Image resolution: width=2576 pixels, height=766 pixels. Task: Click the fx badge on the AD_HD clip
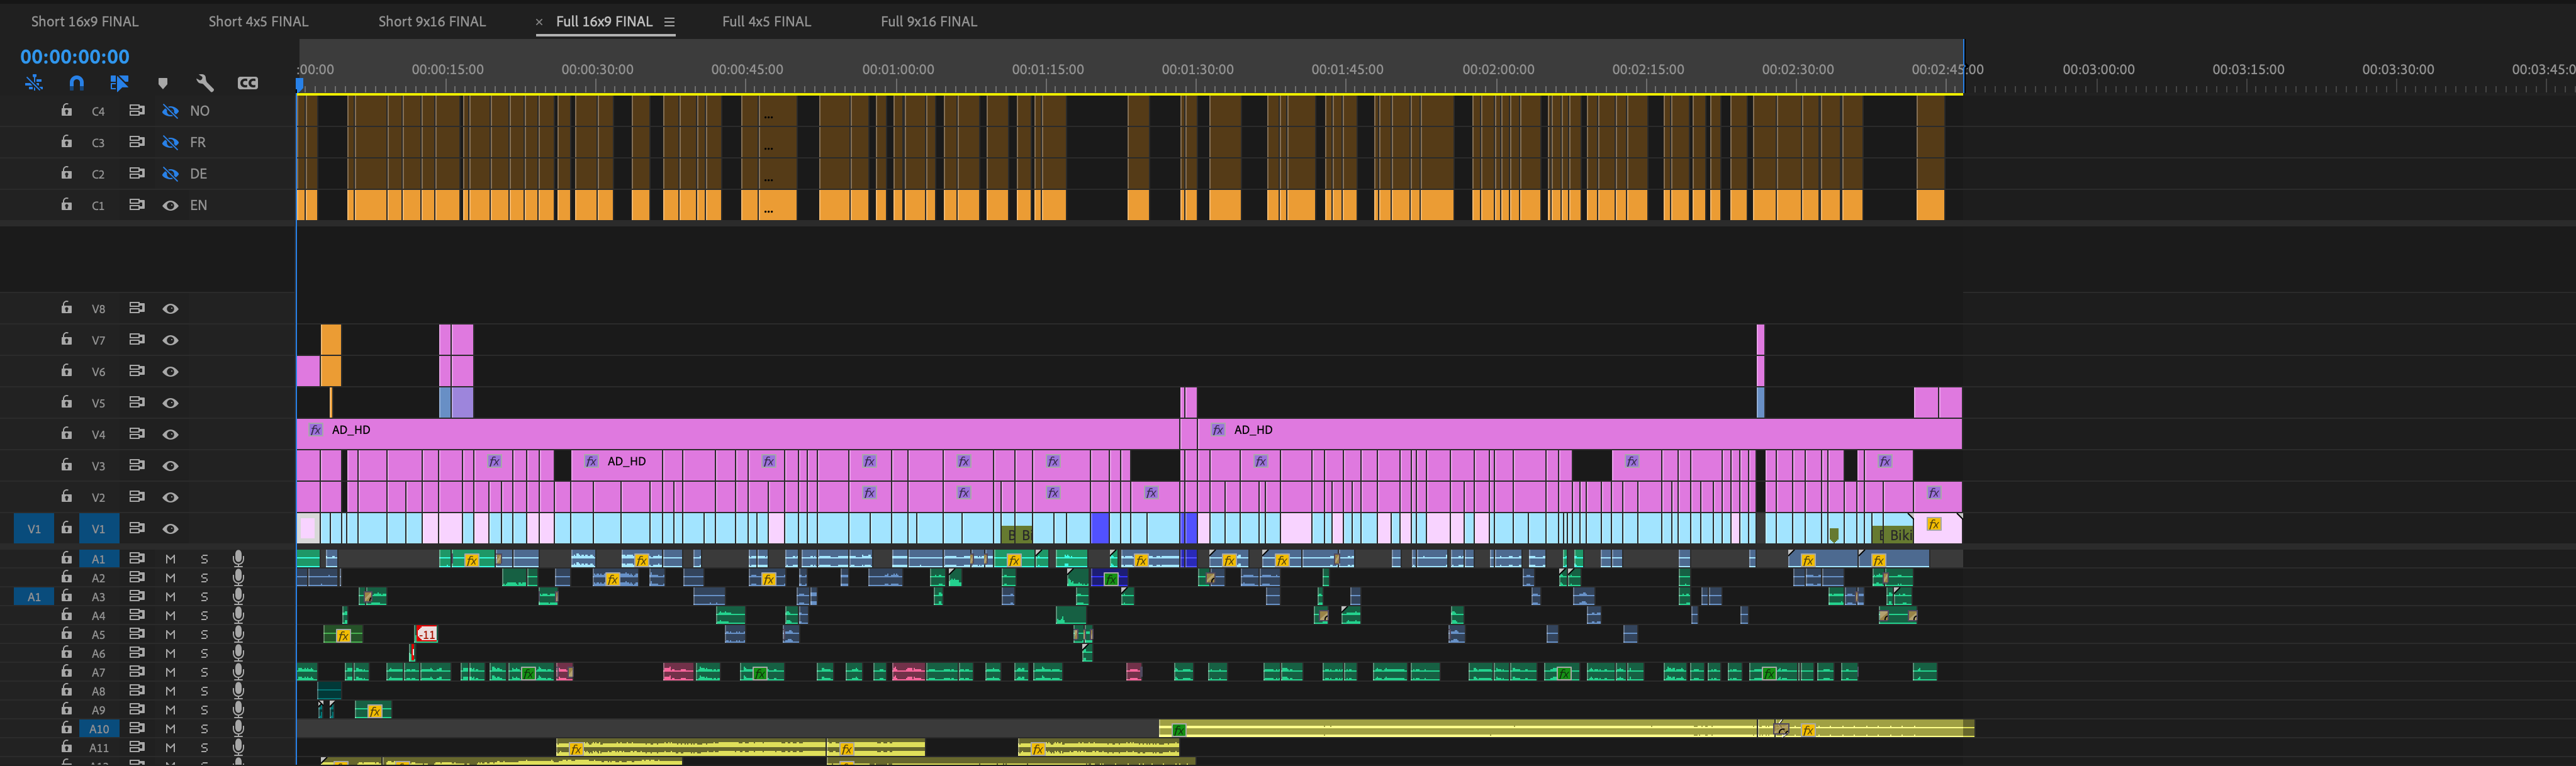click(x=315, y=430)
